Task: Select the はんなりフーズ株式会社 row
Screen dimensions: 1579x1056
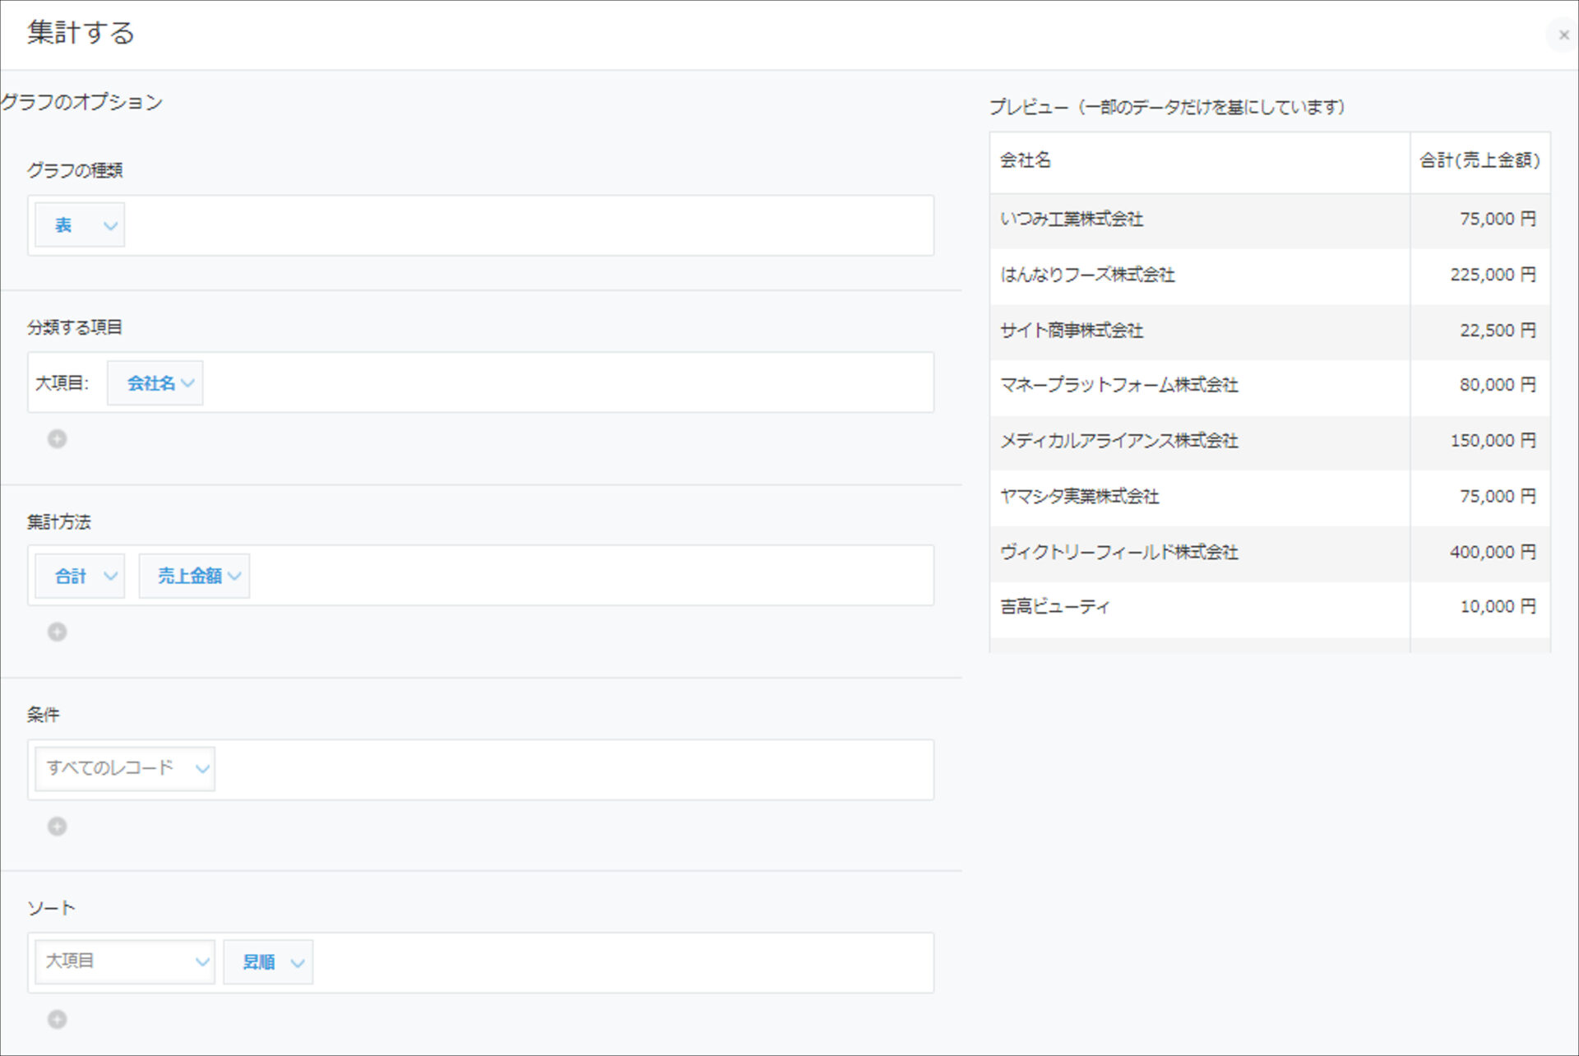Action: pyautogui.click(x=1270, y=276)
